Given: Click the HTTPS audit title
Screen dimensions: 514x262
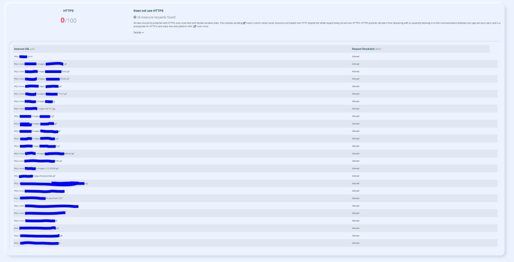Looking at the screenshot, I should click(x=68, y=11).
